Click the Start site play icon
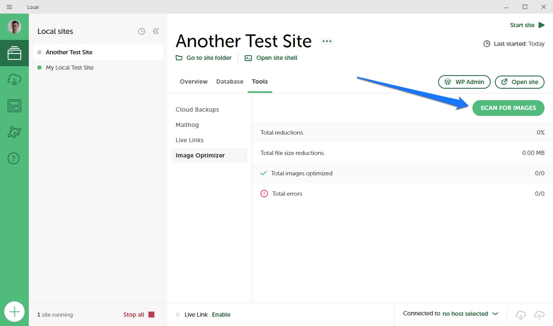The image size is (553, 326). tap(542, 25)
